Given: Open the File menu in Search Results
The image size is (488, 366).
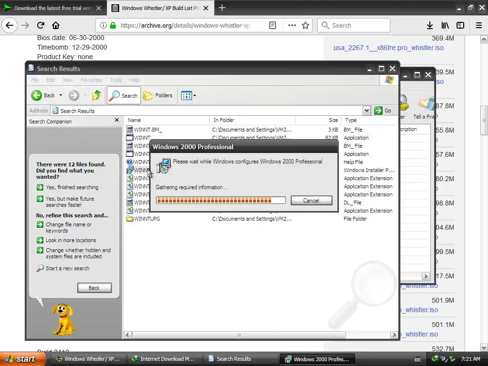Looking at the screenshot, I should pos(35,80).
